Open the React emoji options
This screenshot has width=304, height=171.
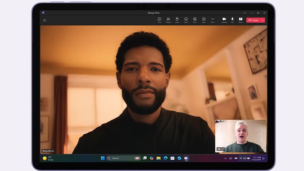(x=186, y=19)
